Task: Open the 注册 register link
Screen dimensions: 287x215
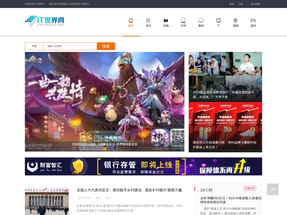Action: tap(240, 4)
